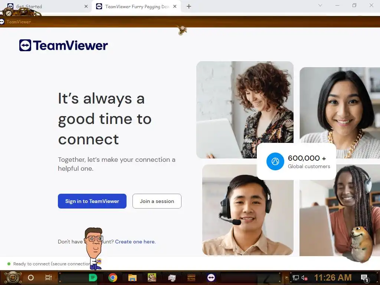
Task: Click the TeamViewer logo on the page
Action: 63,45
